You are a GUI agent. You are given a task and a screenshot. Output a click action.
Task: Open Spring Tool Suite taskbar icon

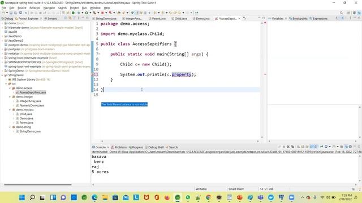178,197
